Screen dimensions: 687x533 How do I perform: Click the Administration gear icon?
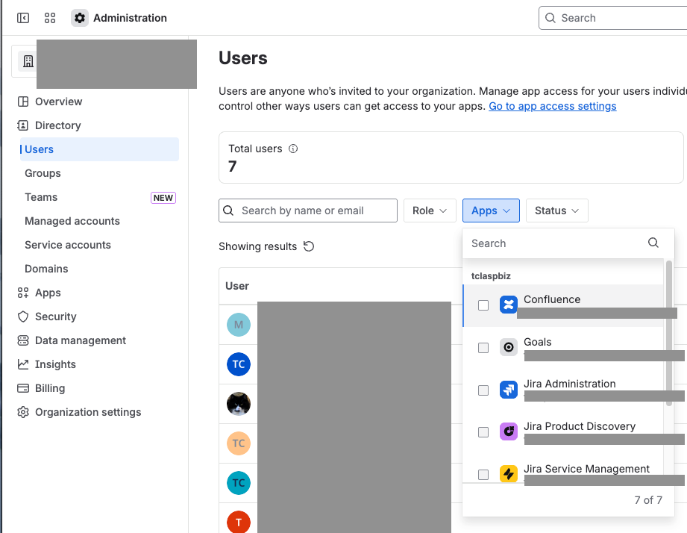[79, 18]
